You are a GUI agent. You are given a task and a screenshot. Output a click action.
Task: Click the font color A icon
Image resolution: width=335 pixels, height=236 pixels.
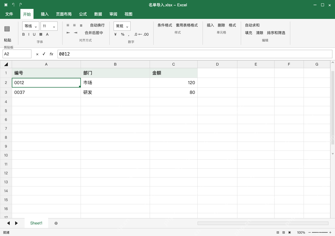[x=47, y=34]
